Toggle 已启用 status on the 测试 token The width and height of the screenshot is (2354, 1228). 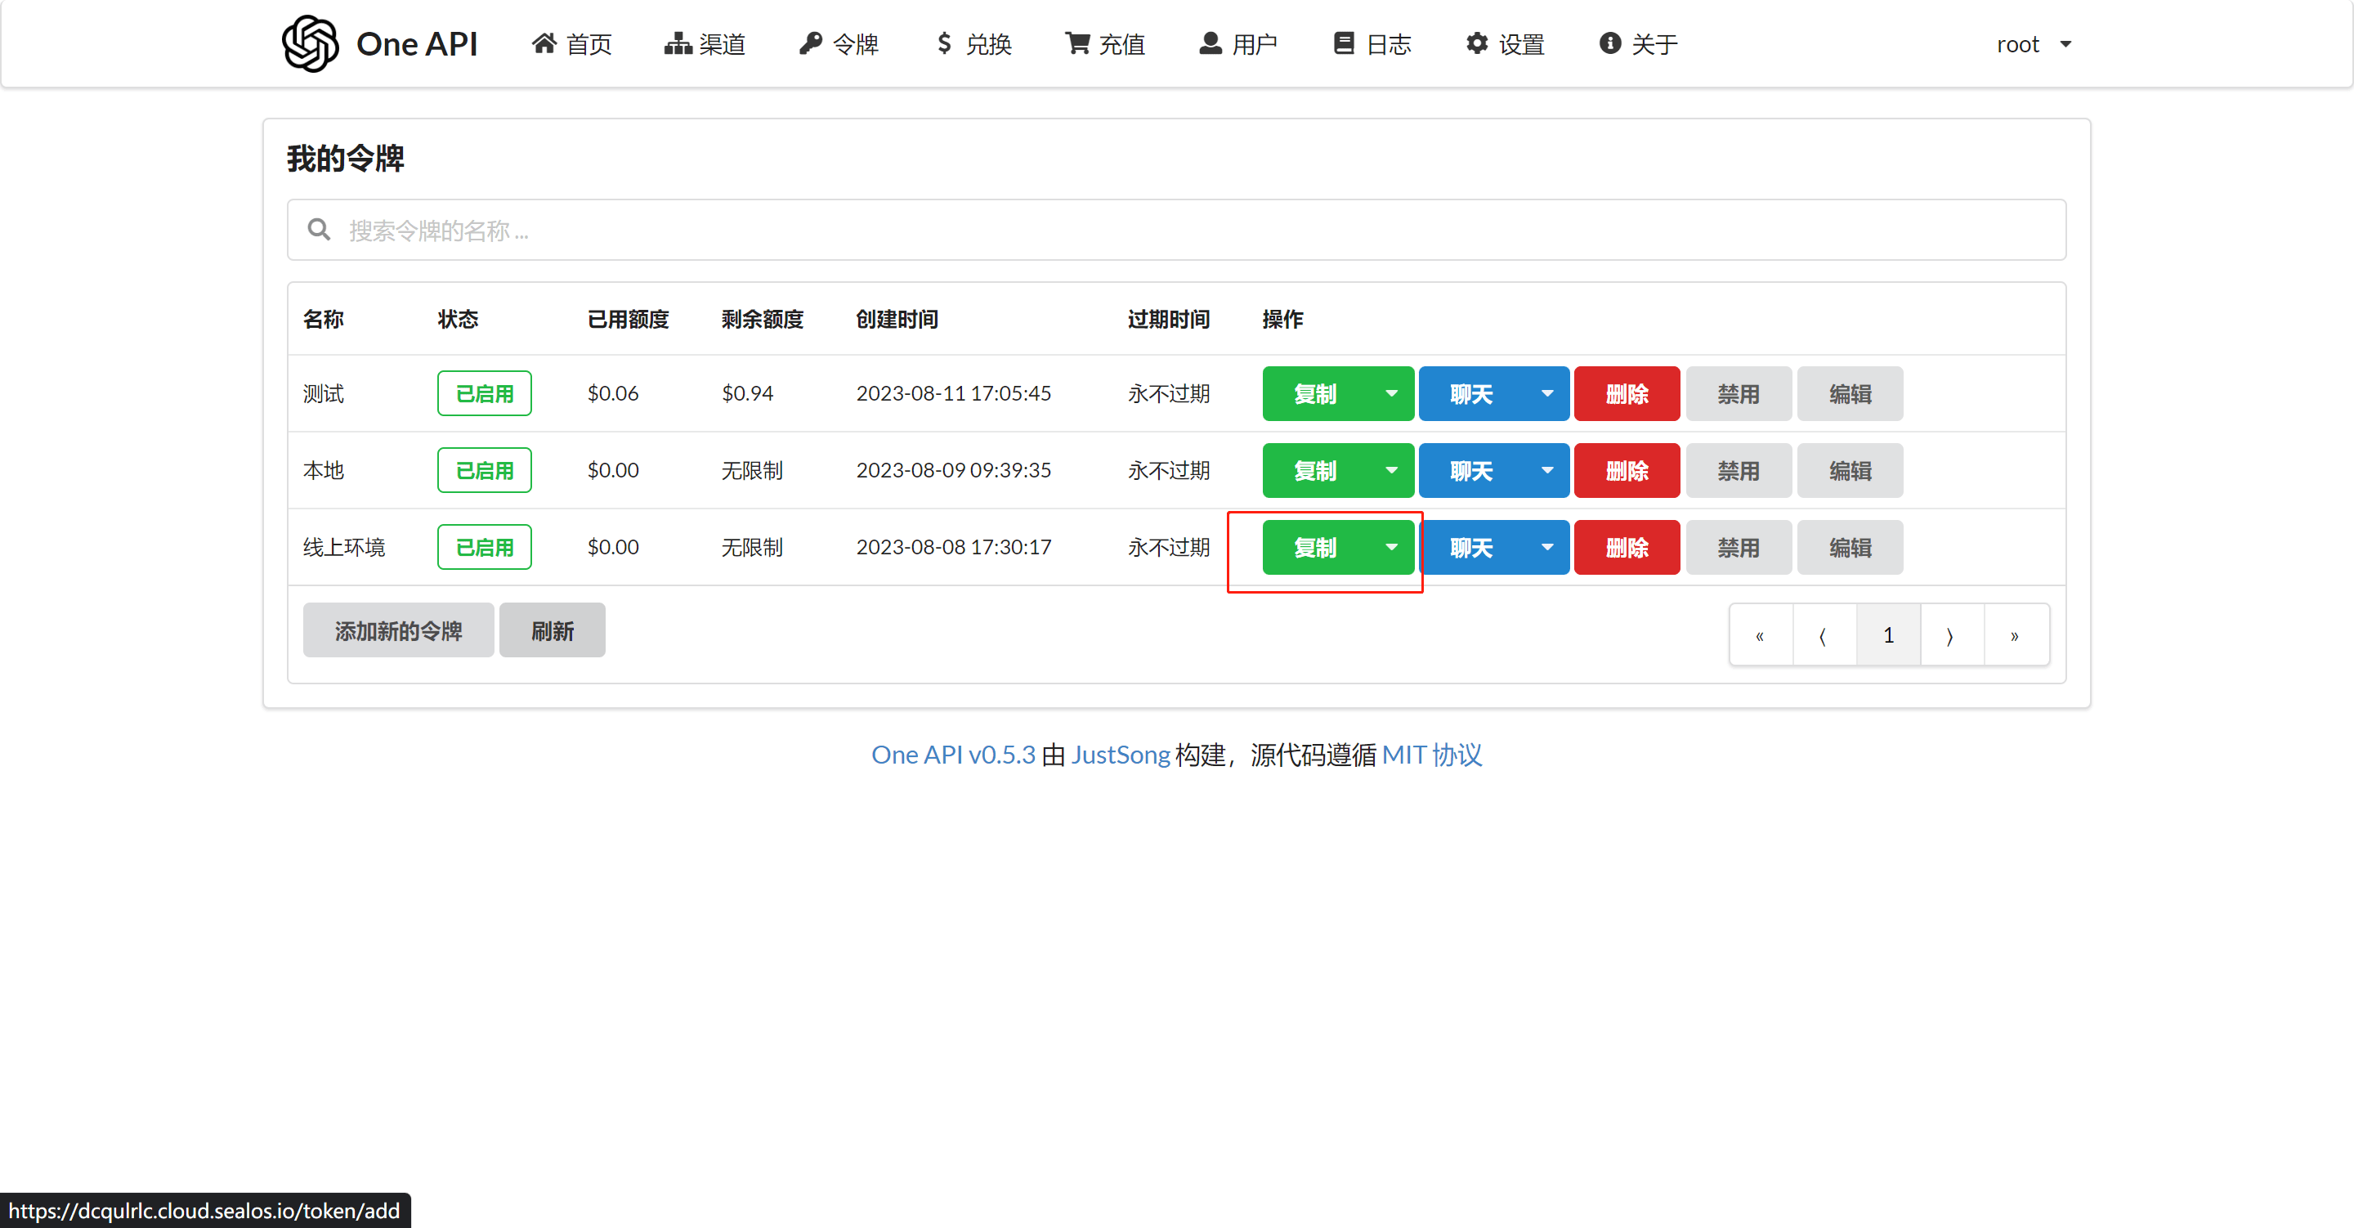(485, 393)
